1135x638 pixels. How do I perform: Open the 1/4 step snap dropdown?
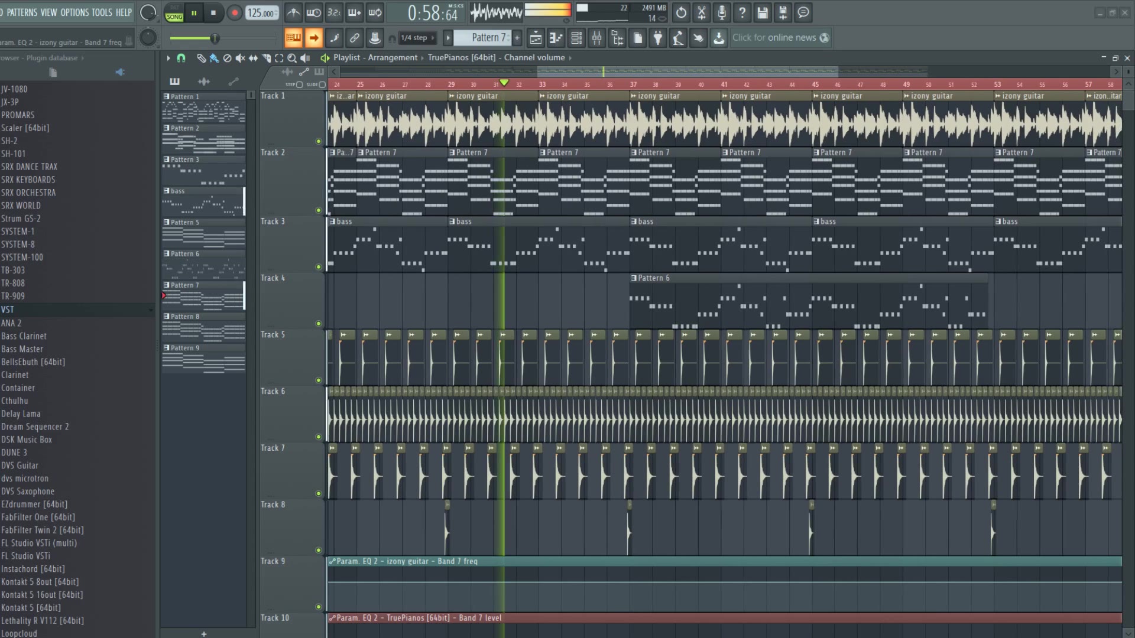(x=417, y=38)
